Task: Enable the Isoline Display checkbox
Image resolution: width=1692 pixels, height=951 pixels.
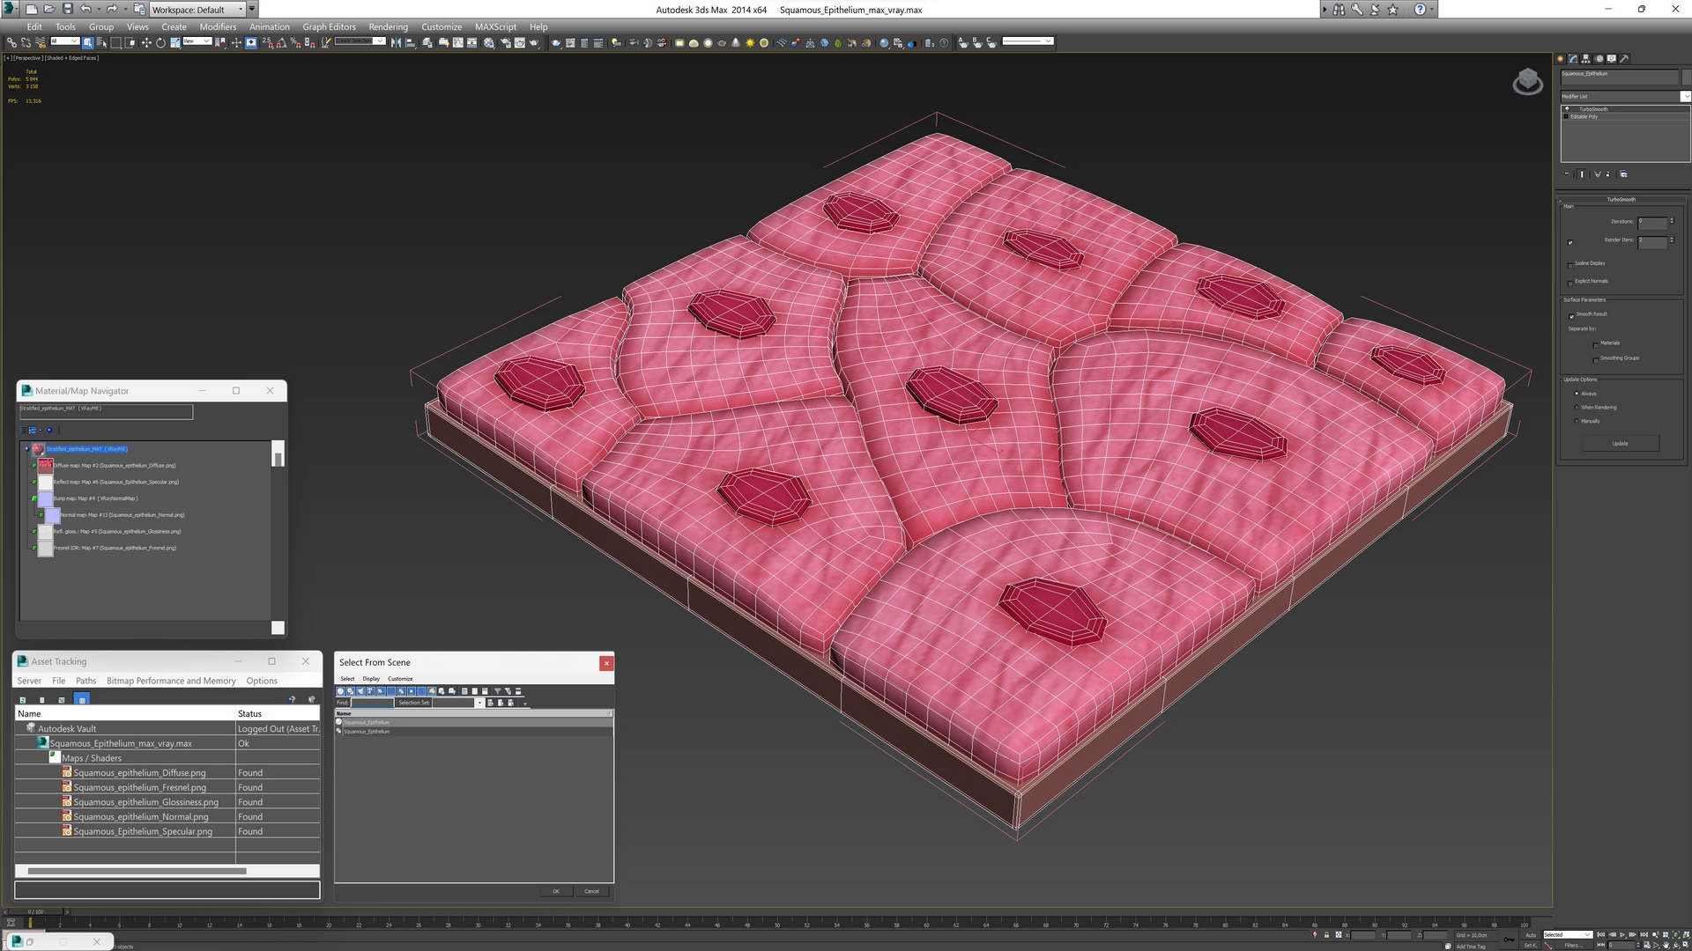Action: click(1570, 264)
